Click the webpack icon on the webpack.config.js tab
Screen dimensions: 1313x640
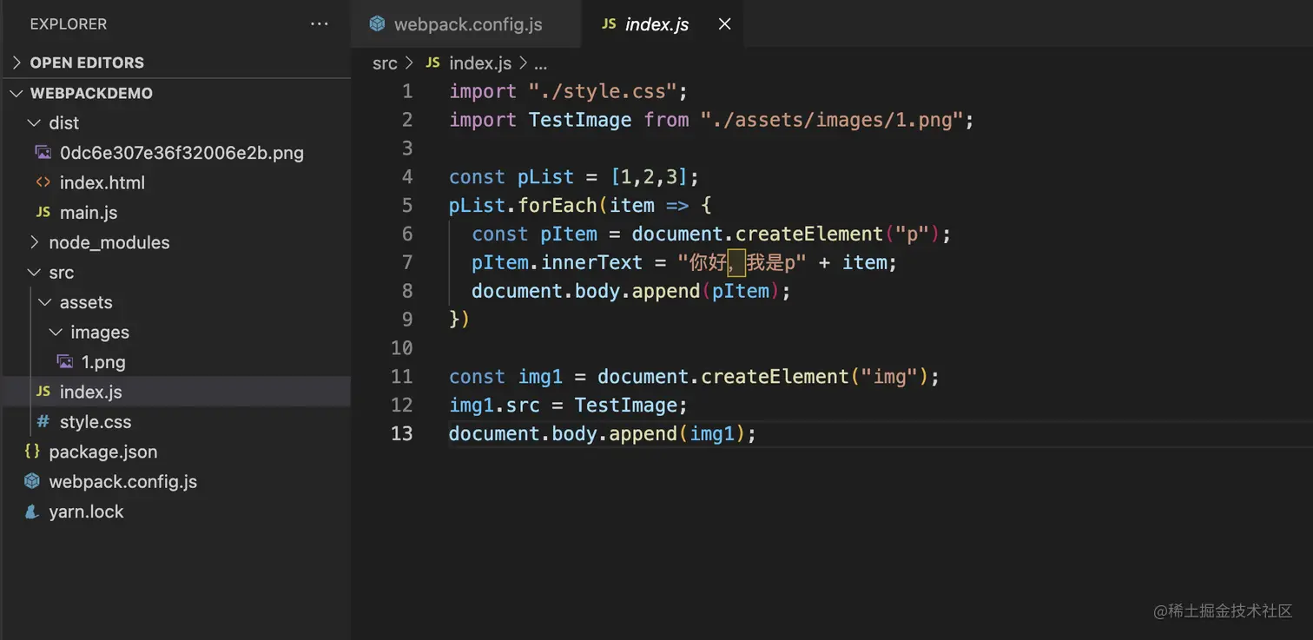pos(377,24)
